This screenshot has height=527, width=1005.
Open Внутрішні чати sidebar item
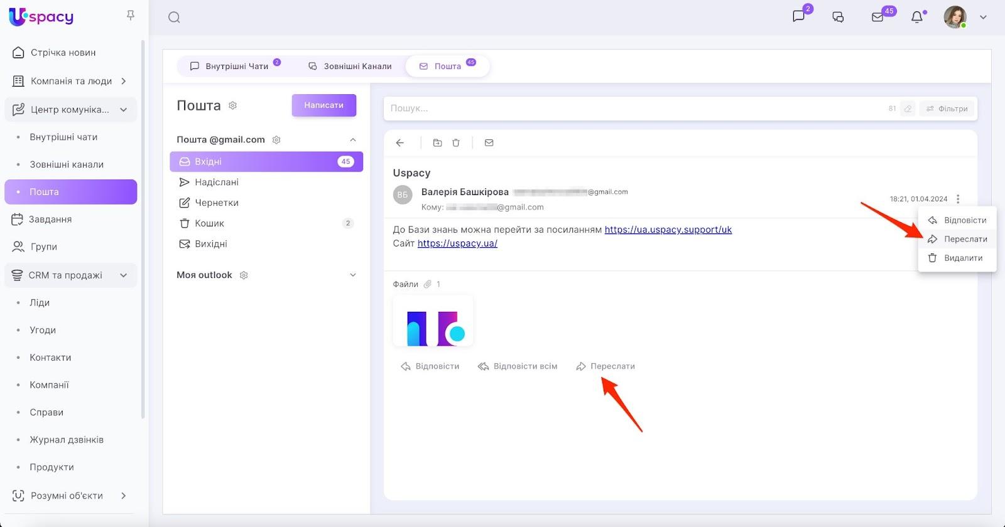pyautogui.click(x=63, y=137)
